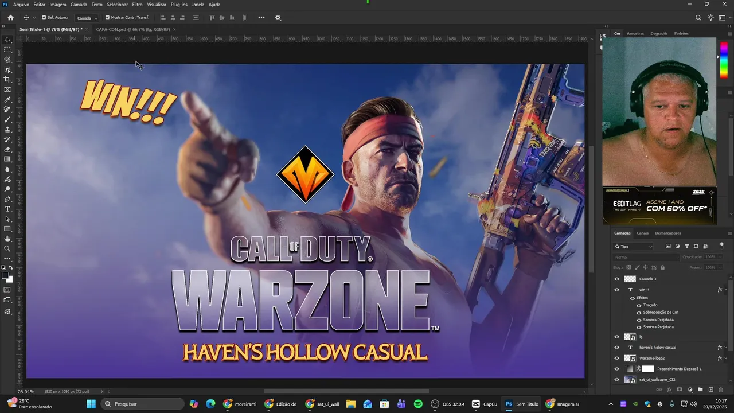The image size is (734, 413).
Task: Select the Move tool
Action: tap(7, 40)
